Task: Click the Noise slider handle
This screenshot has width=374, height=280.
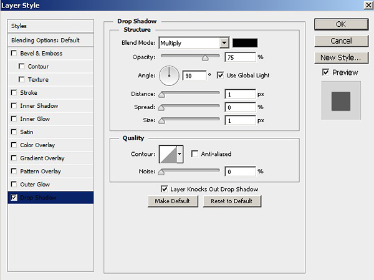Action: (x=161, y=172)
